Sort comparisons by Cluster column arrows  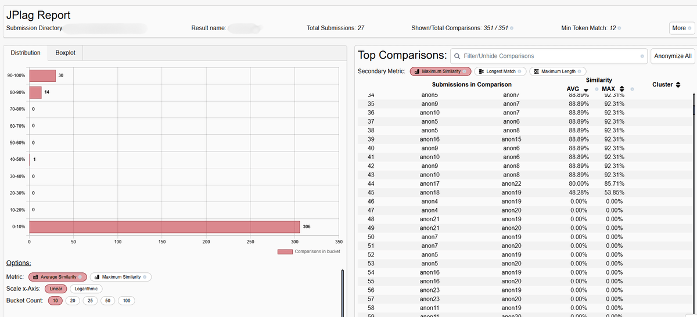(678, 85)
